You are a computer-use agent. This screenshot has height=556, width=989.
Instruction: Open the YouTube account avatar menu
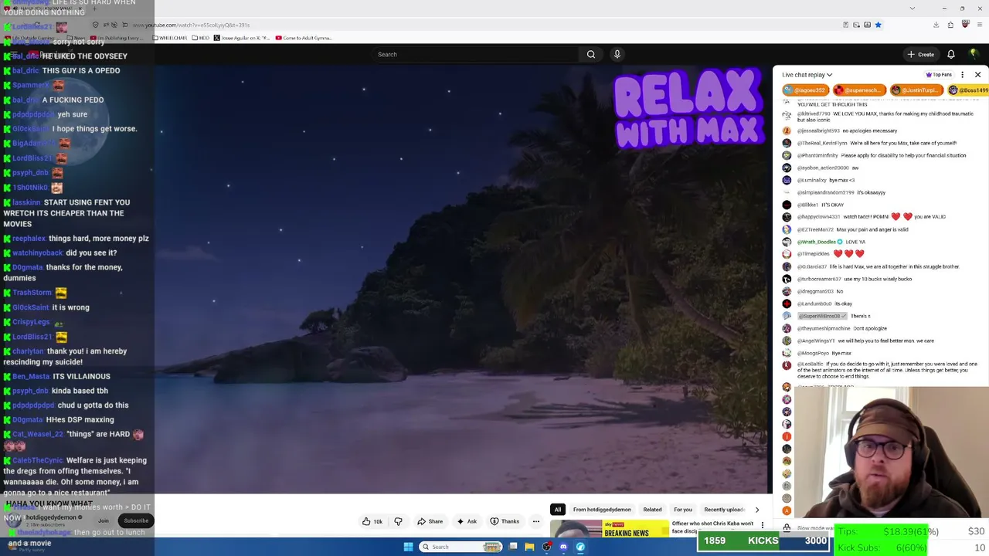click(x=974, y=54)
